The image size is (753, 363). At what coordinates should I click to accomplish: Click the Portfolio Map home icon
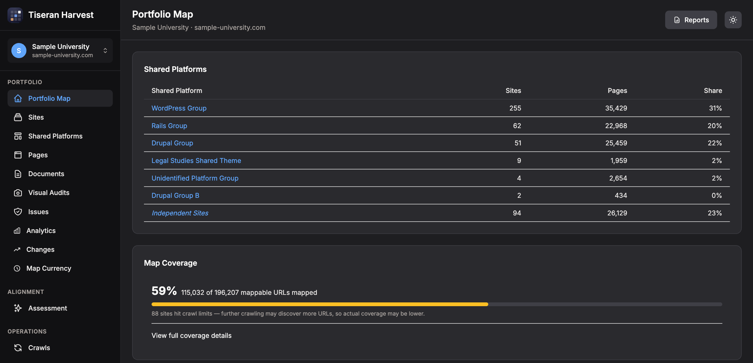click(x=18, y=98)
